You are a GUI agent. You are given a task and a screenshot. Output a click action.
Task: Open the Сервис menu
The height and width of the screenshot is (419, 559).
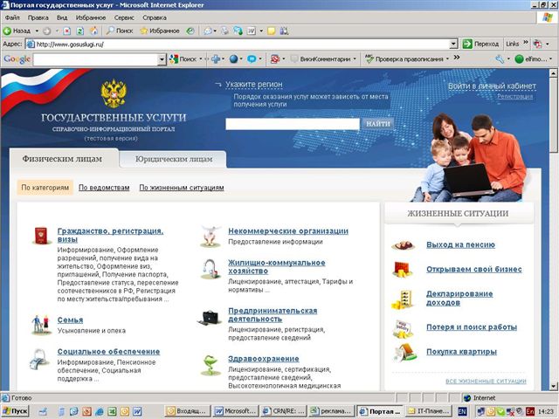[124, 17]
